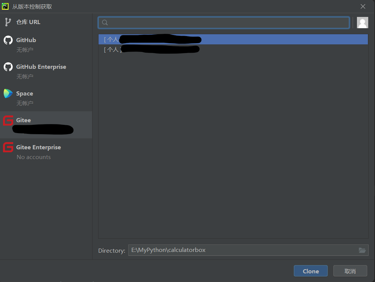Click the 无帐户 text under Space
Image resolution: width=375 pixels, height=282 pixels.
(25, 103)
